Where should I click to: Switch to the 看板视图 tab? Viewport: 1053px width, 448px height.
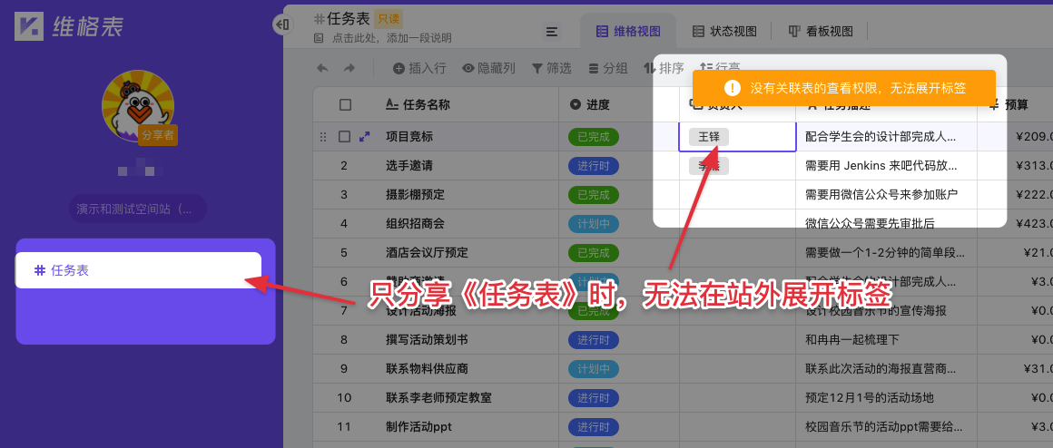pos(821,32)
